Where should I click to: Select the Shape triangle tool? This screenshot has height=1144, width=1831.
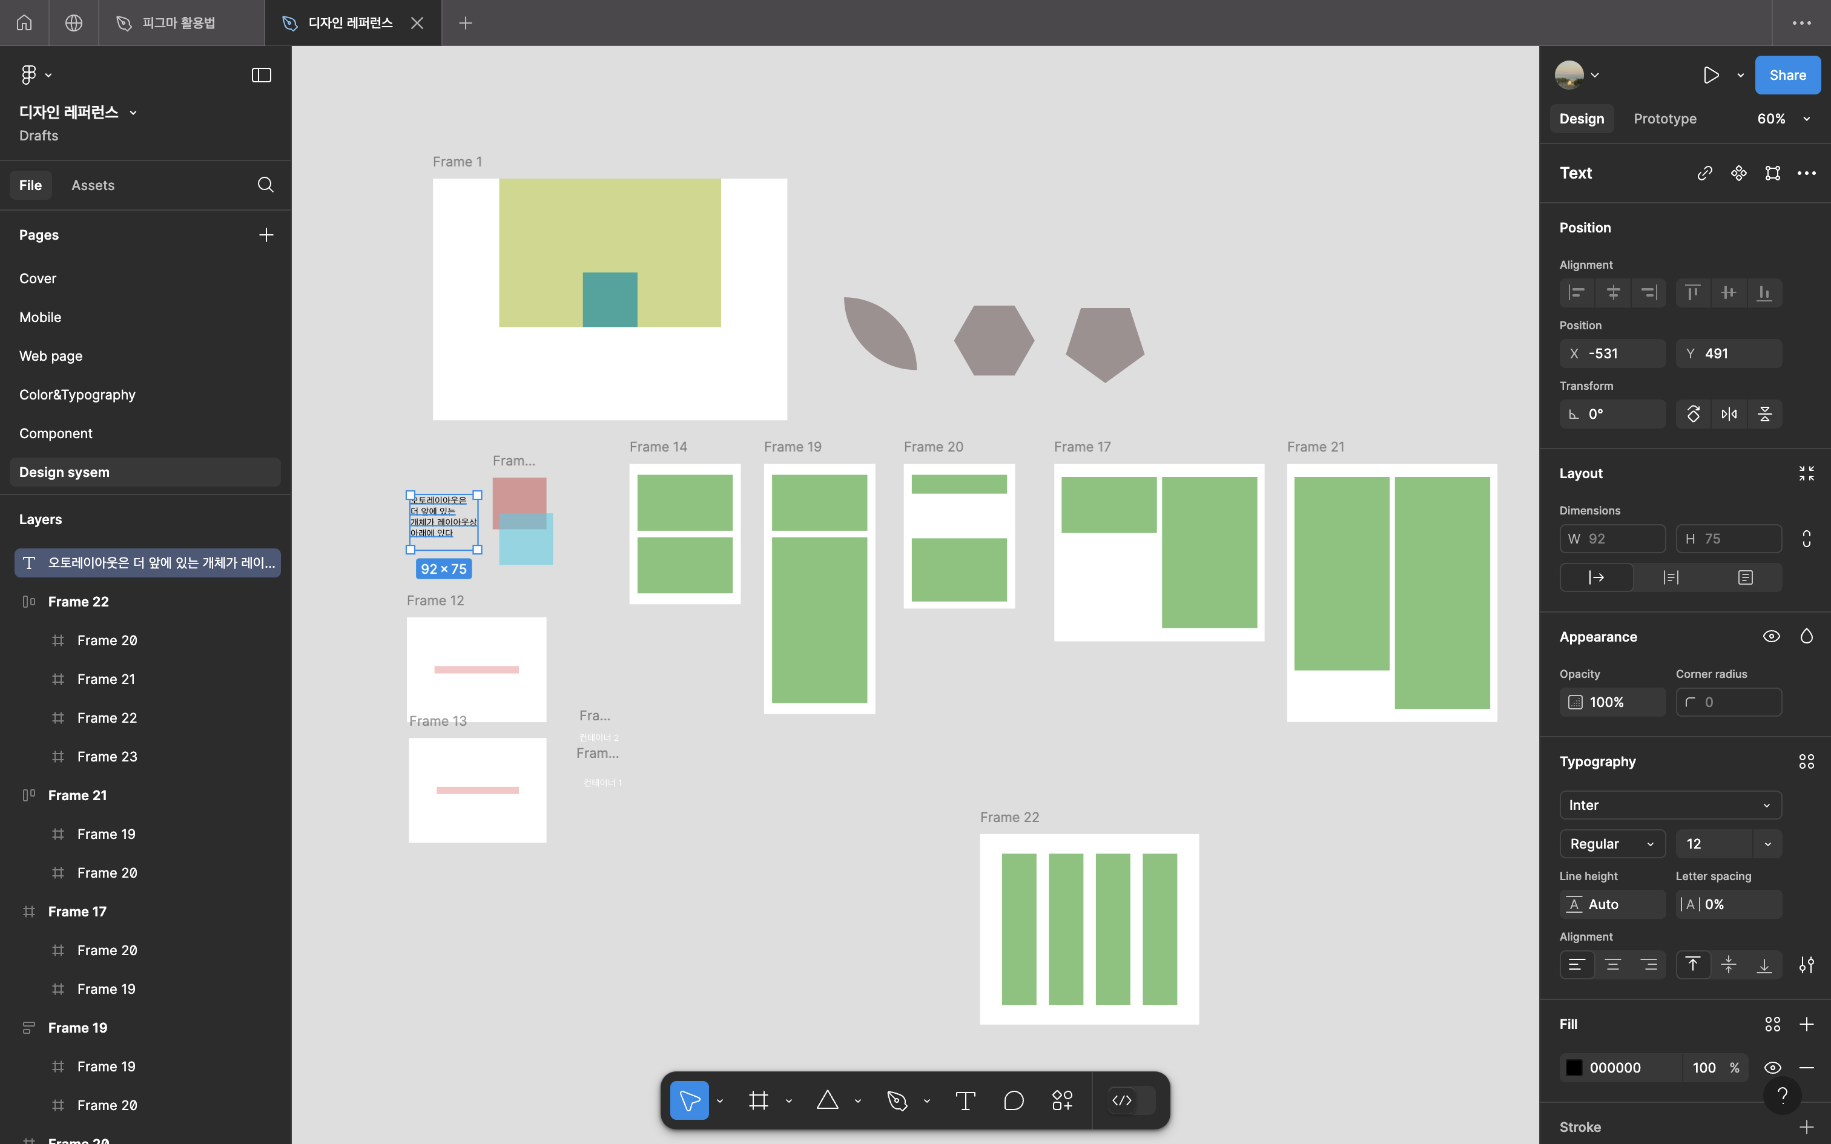(x=827, y=1100)
